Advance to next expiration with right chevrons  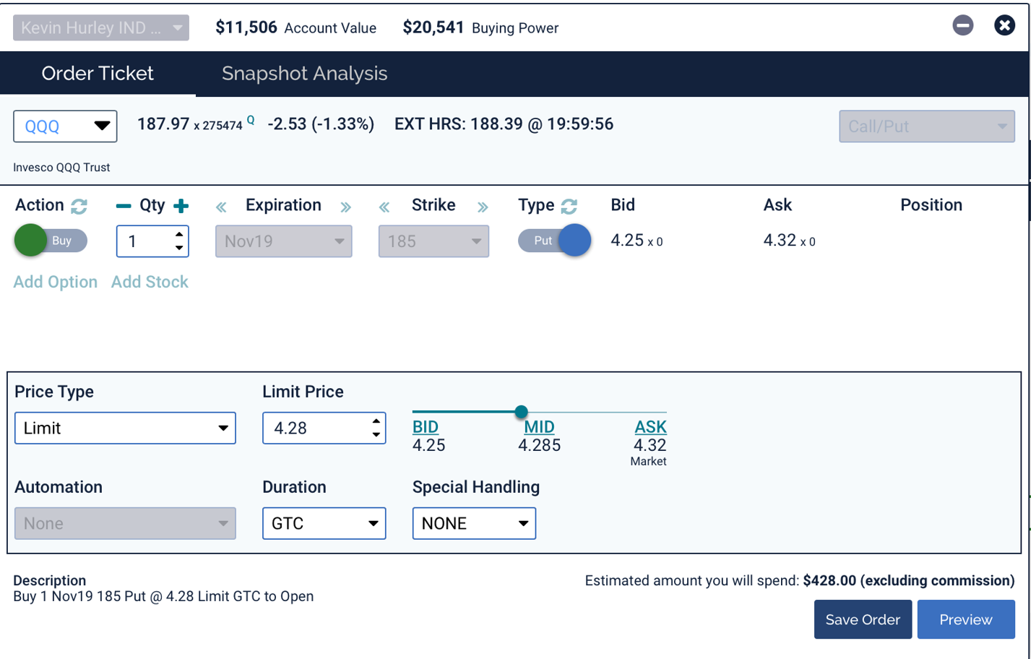pos(346,207)
